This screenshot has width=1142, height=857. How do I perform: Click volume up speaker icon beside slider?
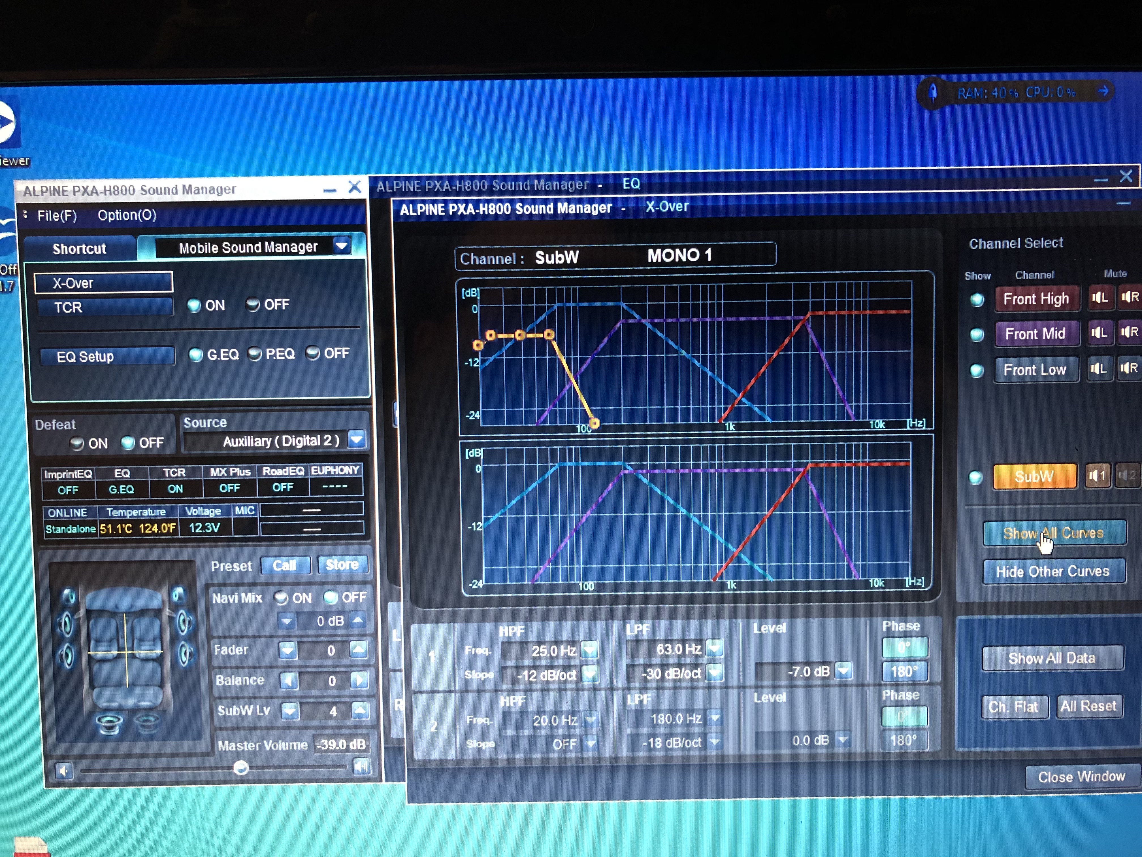click(362, 767)
